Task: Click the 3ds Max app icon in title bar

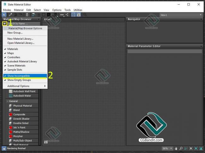Action: pos(5,4)
